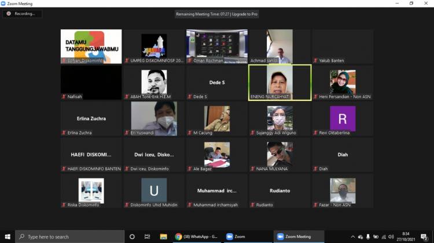Select the Zoom Meeting taskbar item
This screenshot has height=243, width=434.
tap(298, 237)
